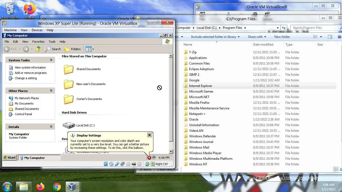342x192 pixels.
Task: Click the Folders button in My Computer toolbar
Action: pyautogui.click(x=72, y=49)
